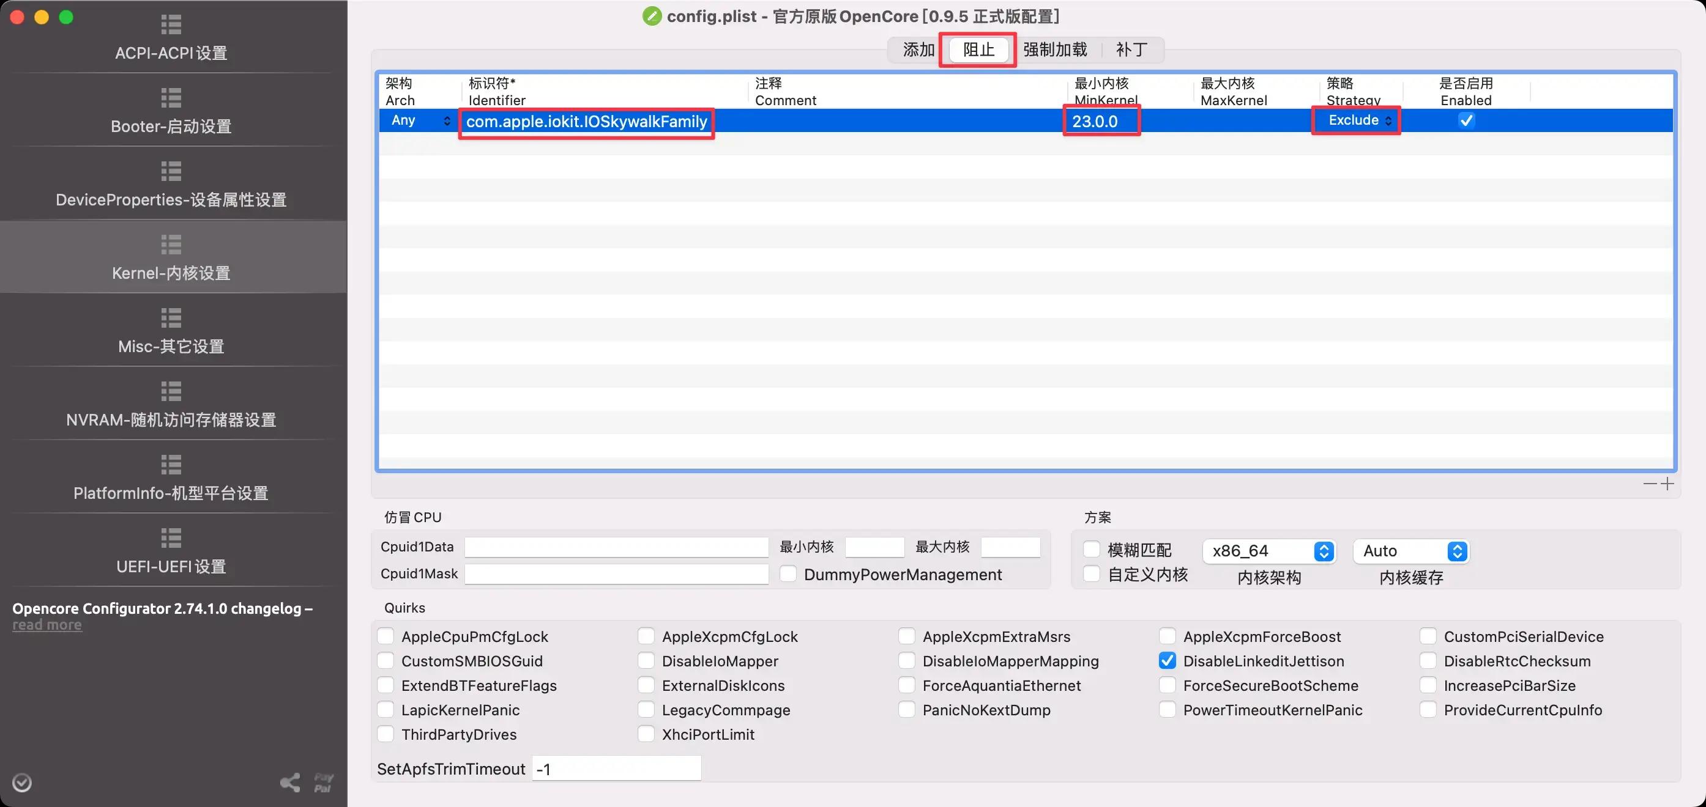Image resolution: width=1706 pixels, height=807 pixels.
Task: Toggle Enabled checkbox for IOSkywalkFamily row
Action: [1466, 120]
